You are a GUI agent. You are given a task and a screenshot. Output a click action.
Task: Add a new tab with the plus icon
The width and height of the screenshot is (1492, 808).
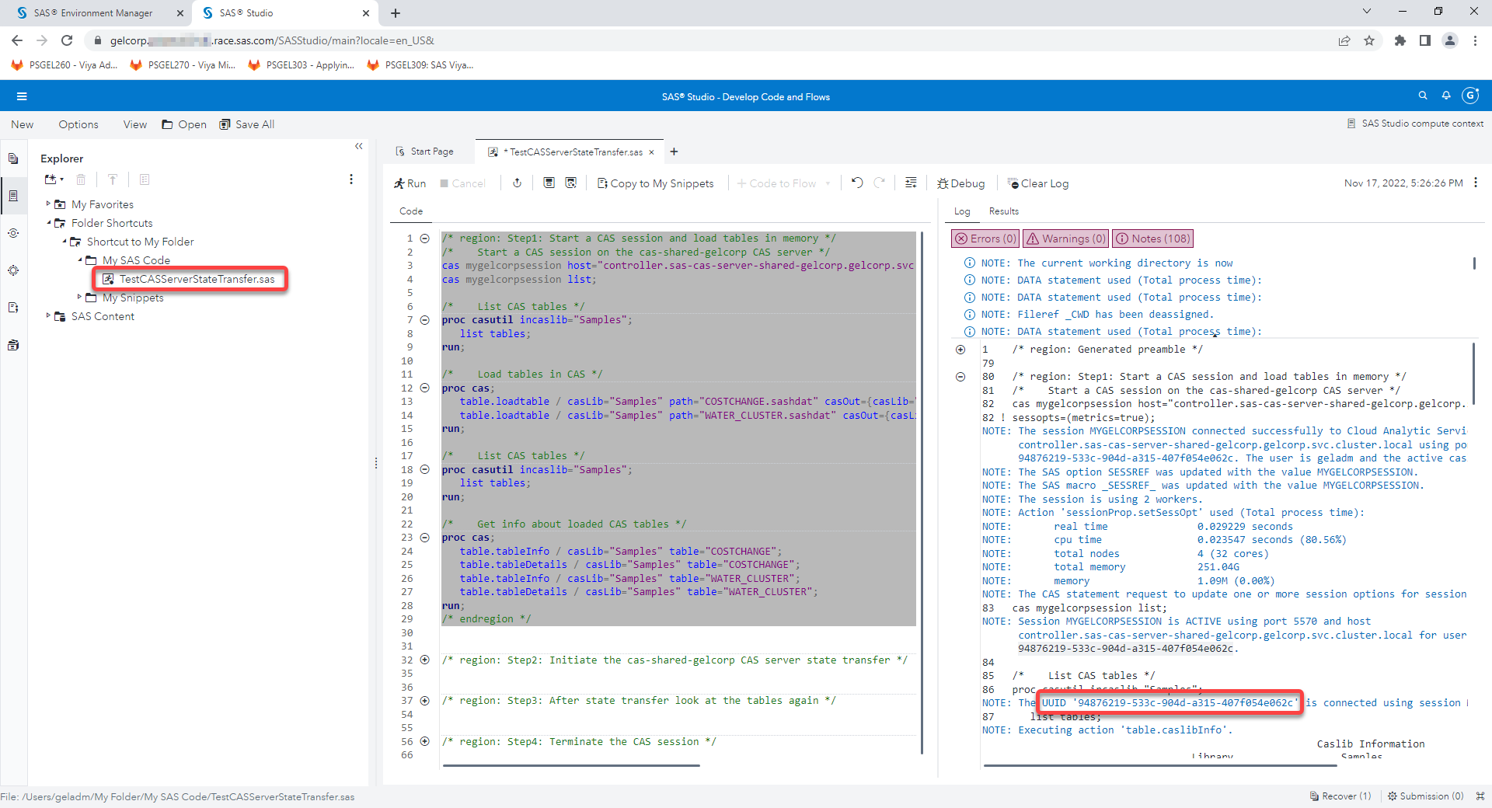[x=674, y=151]
